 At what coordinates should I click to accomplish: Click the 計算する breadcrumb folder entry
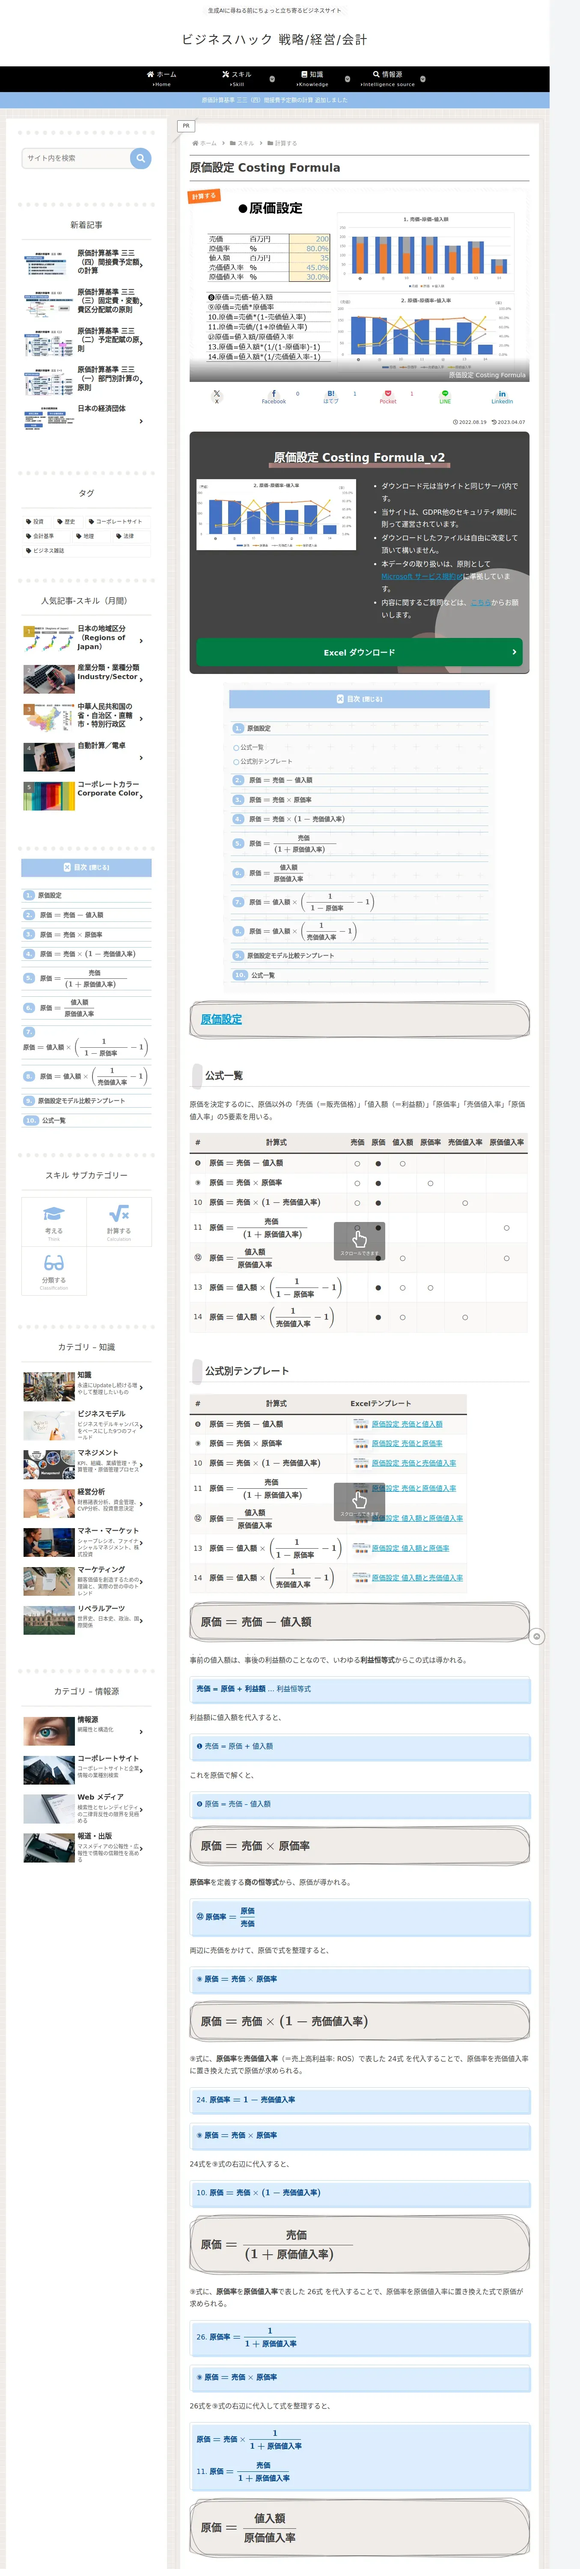pos(282,143)
